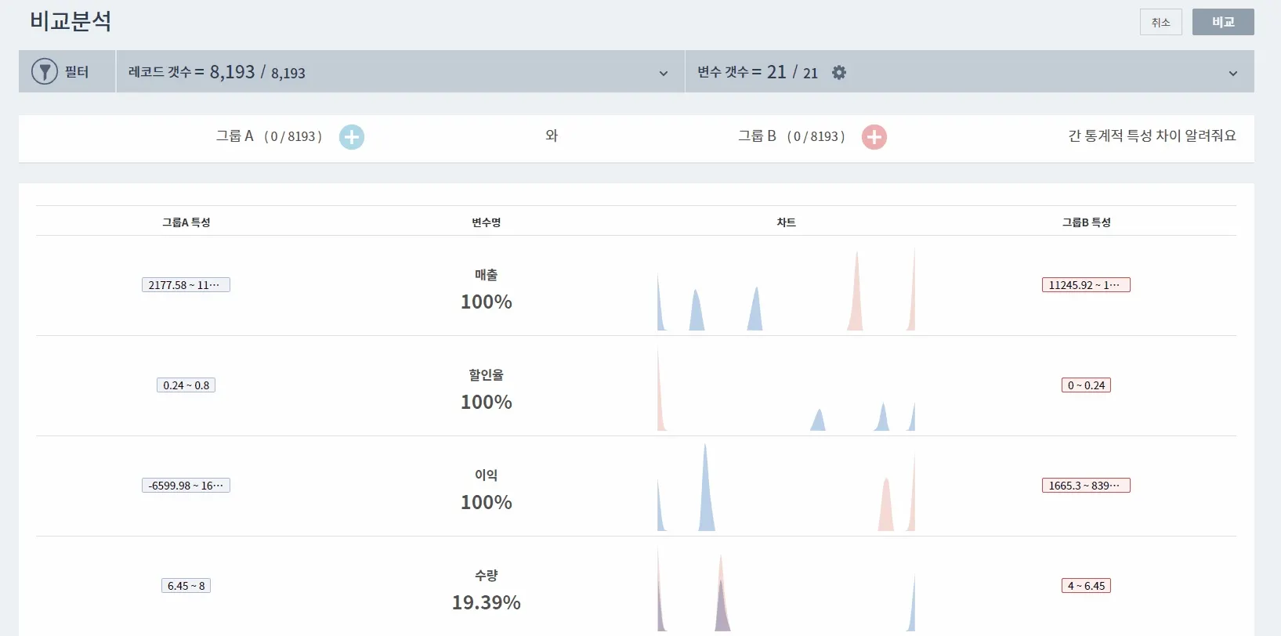Select Group B range tag 11245.92 ~ 1…

pos(1086,285)
